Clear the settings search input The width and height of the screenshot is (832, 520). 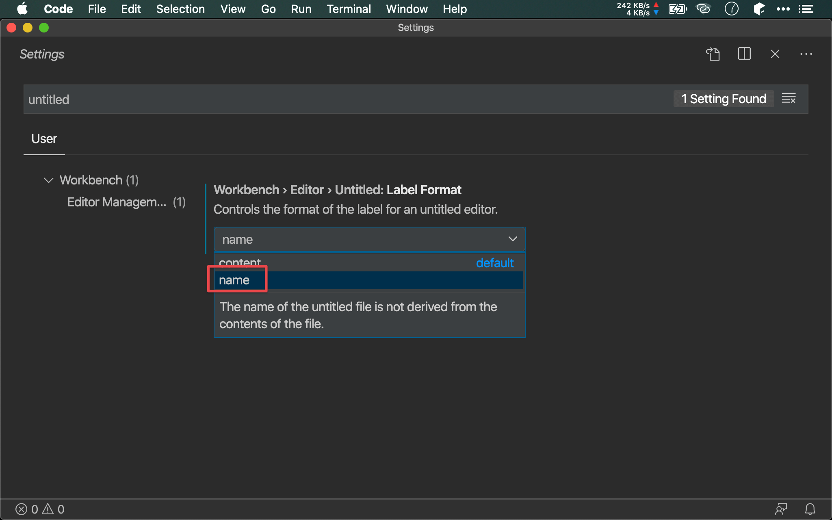pos(789,99)
